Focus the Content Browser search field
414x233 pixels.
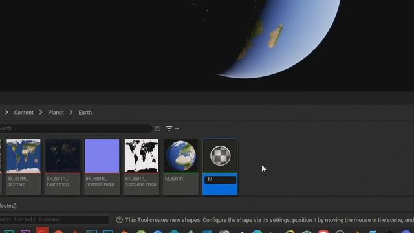point(76,128)
